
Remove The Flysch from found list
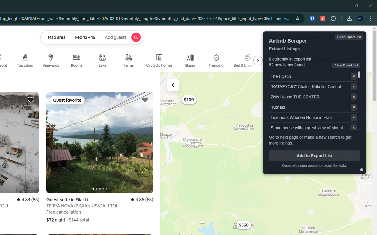tap(354, 76)
